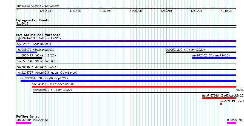Open nsv5853910 (Almarri2020) label
Image resolution: width=244 pixels, height=126 pixels.
pos(52,90)
